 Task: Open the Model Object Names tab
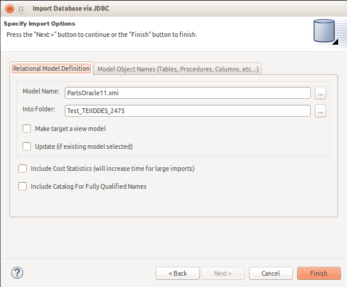click(x=178, y=69)
